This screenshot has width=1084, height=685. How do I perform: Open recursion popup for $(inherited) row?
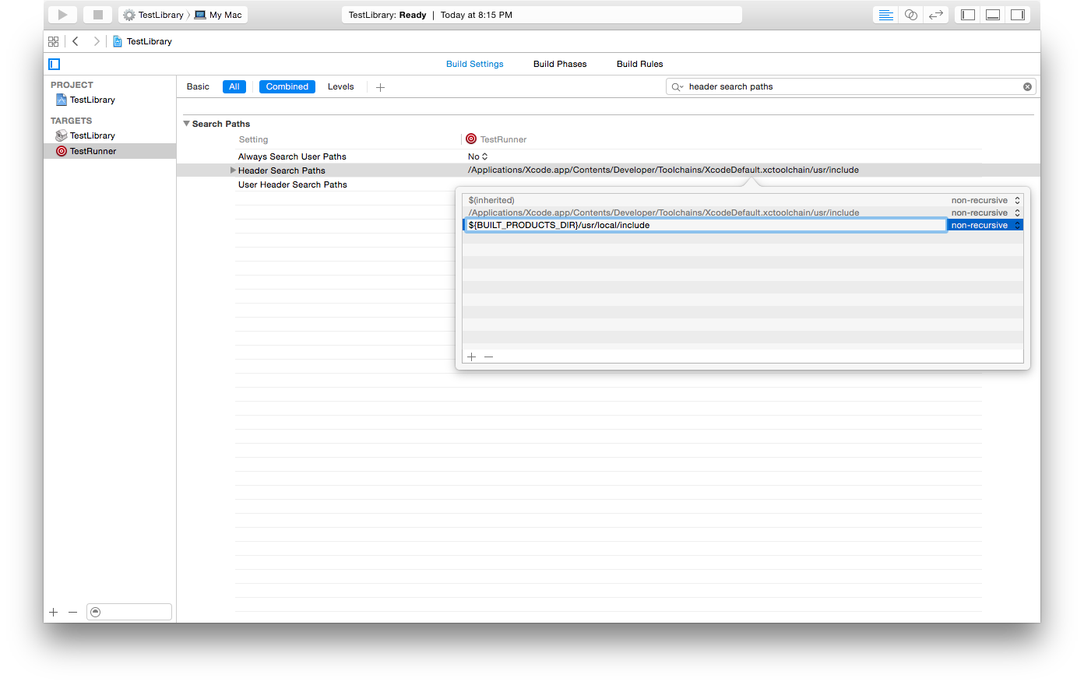tap(985, 200)
